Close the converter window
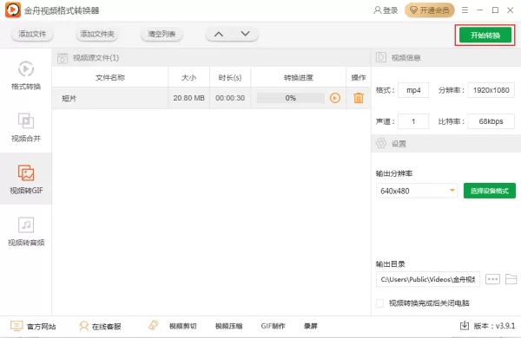Image resolution: width=521 pixels, height=338 pixels. tap(511, 10)
